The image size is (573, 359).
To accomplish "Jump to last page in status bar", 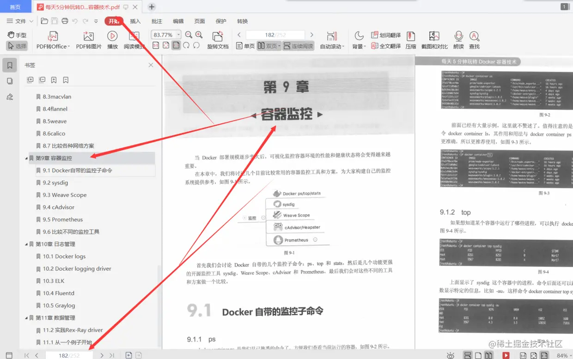I will [x=112, y=355].
